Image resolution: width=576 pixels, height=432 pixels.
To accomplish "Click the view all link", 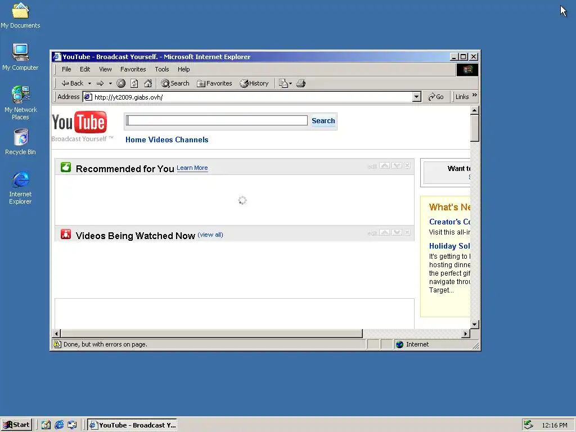I will tap(210, 235).
